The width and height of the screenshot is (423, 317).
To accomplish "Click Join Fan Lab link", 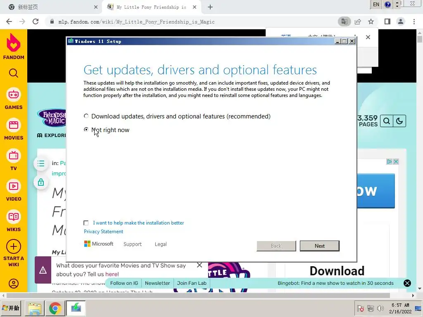I will pos(192,283).
